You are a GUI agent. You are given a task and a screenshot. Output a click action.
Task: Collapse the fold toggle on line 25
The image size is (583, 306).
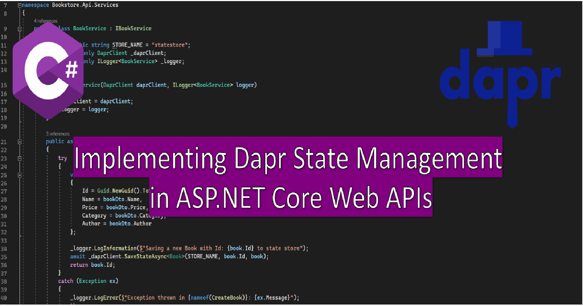coord(20,175)
